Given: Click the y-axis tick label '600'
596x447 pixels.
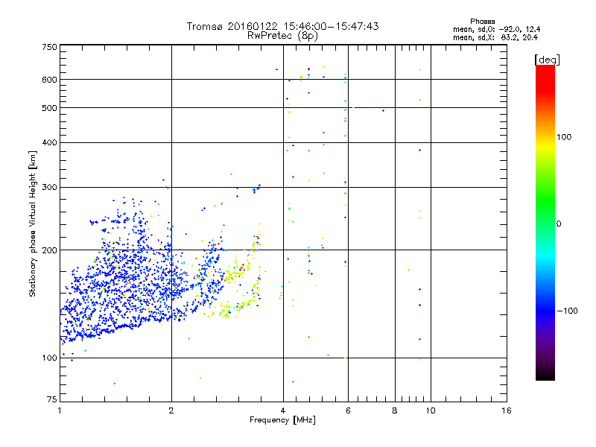Looking at the screenshot, I should click(49, 80).
